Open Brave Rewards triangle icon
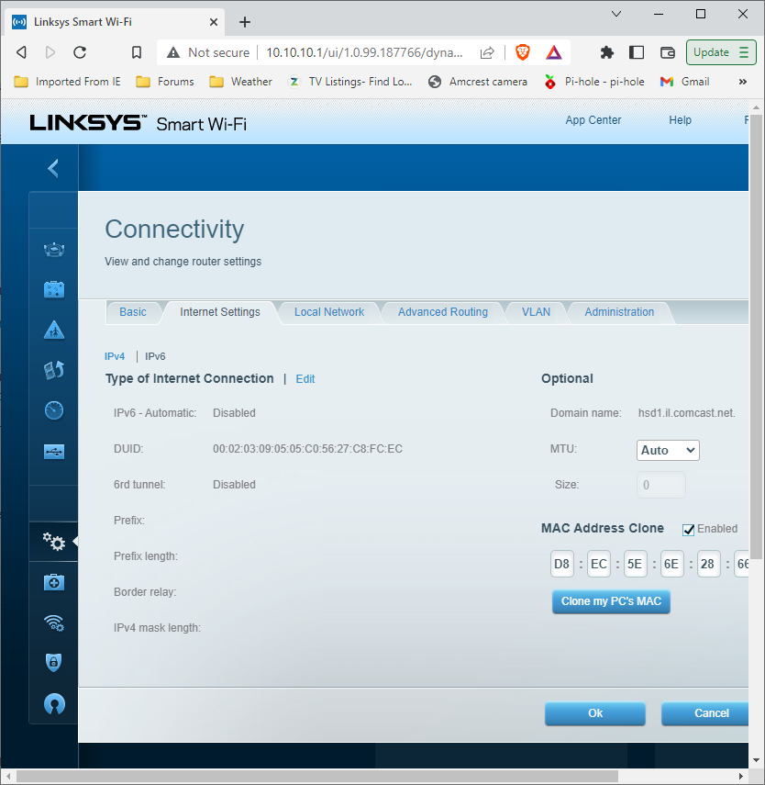 pos(554,52)
